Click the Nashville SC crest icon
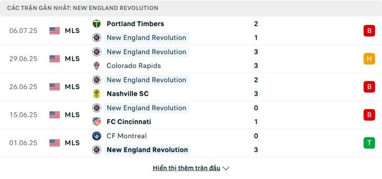Screen dimensions: 382x179 (97, 94)
